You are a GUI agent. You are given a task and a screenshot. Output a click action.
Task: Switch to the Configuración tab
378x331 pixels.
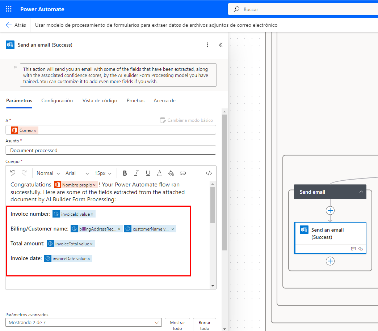click(x=57, y=100)
